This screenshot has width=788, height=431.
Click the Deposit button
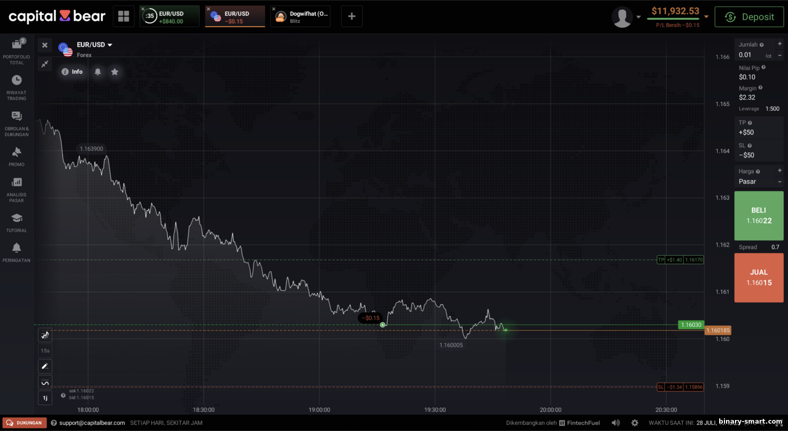pyautogui.click(x=749, y=17)
